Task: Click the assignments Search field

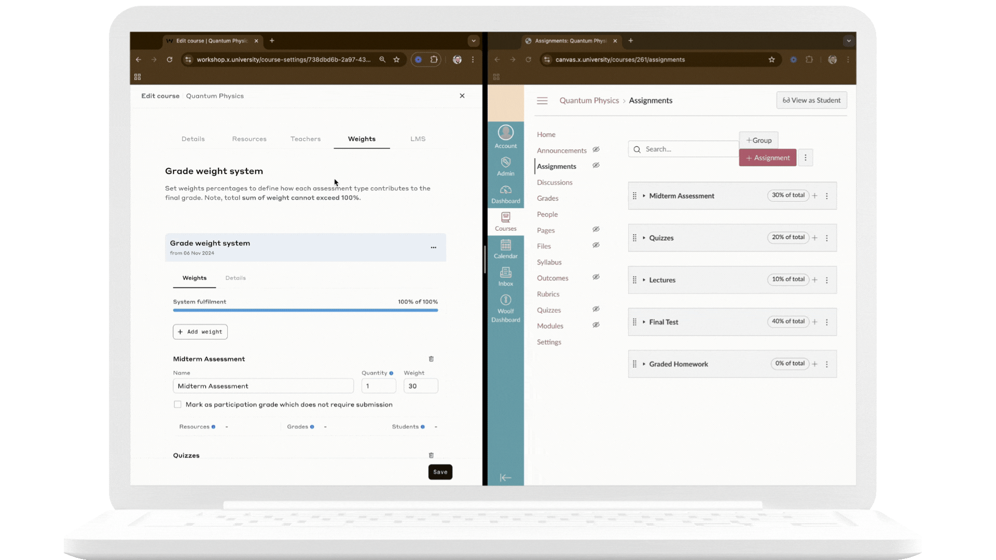Action: coord(685,149)
